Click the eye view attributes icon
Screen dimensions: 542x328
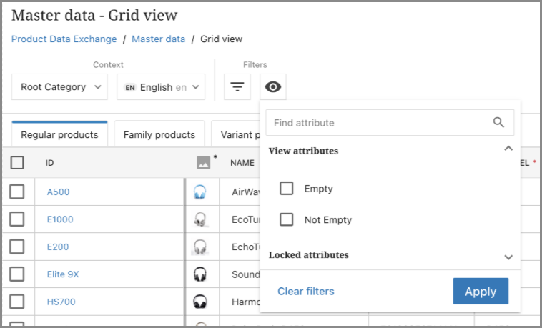point(273,87)
